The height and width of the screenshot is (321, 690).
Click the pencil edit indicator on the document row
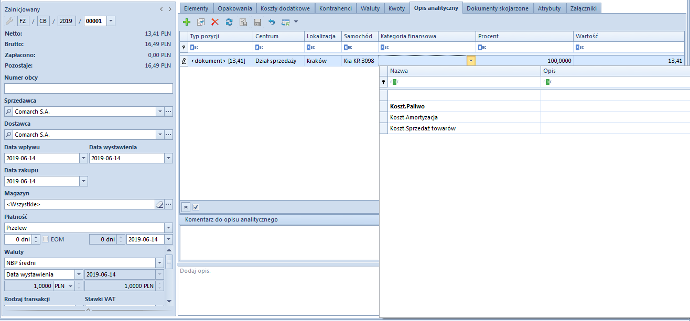(x=184, y=61)
